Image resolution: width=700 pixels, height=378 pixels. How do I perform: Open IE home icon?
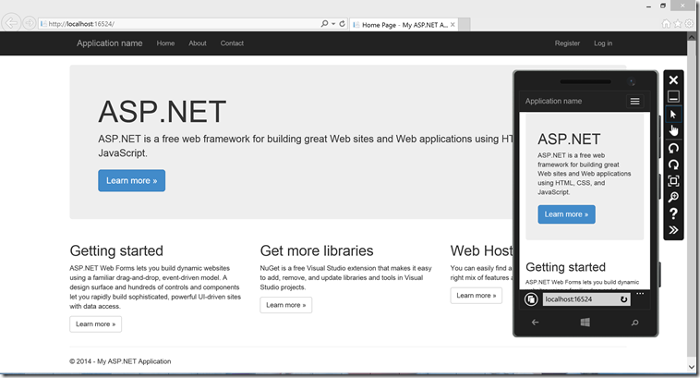coord(666,24)
